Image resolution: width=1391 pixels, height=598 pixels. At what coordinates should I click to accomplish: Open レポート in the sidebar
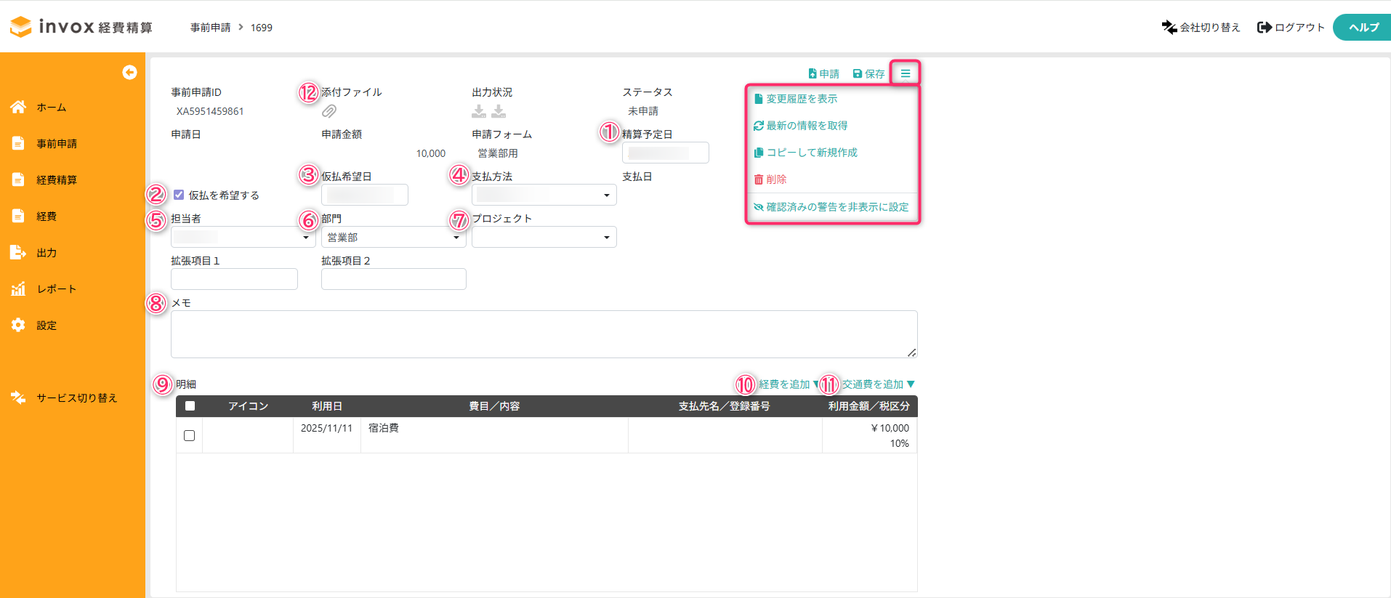tap(56, 289)
